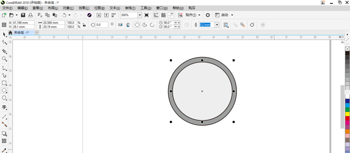The height and width of the screenshot is (153, 350).
Task: Select the Ellipse tool in the toolbox
Action: [4, 90]
